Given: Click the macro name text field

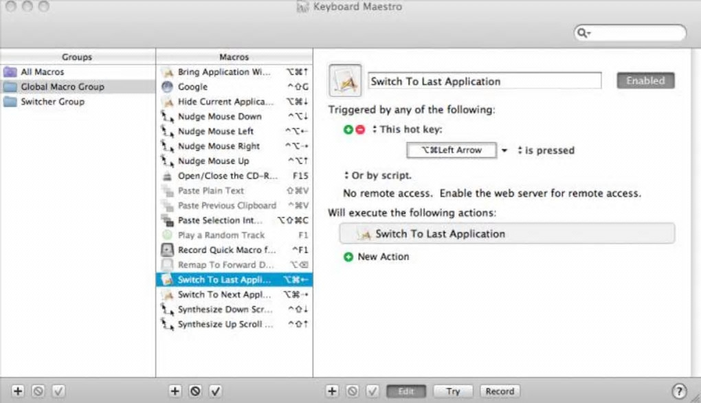Looking at the screenshot, I should [485, 81].
